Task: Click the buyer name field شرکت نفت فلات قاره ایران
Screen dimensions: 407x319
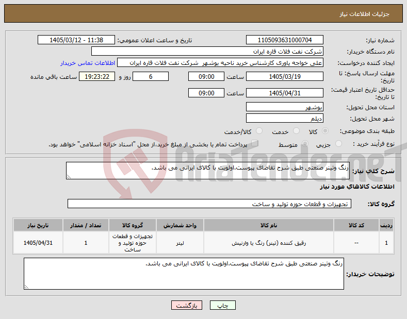Action: [x=207, y=52]
